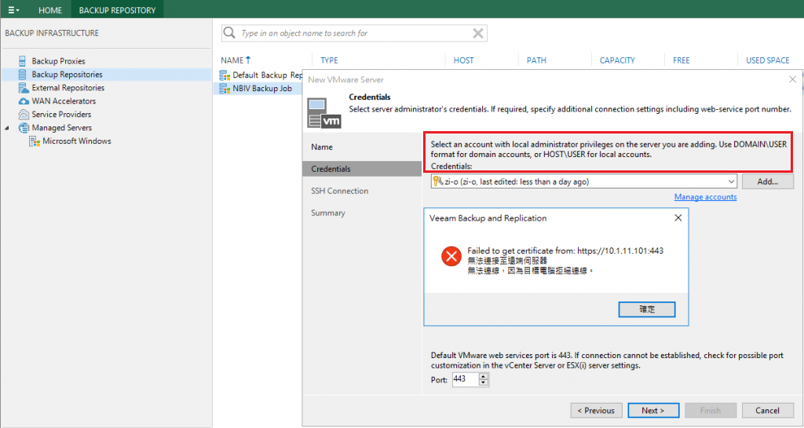Open the Manage accounts link

[706, 197]
